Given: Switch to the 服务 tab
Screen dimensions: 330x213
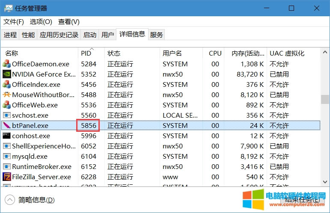Looking at the screenshot, I should click(x=157, y=35).
